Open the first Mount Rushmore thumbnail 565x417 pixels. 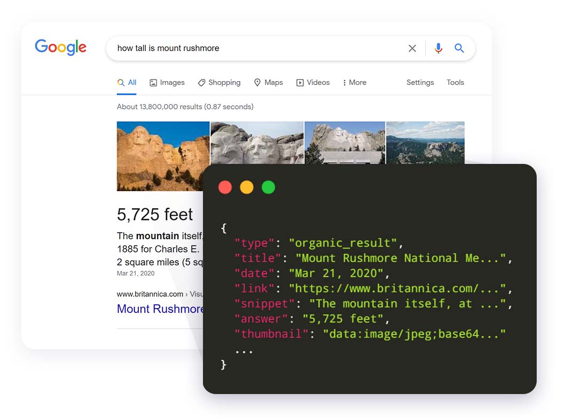163,156
